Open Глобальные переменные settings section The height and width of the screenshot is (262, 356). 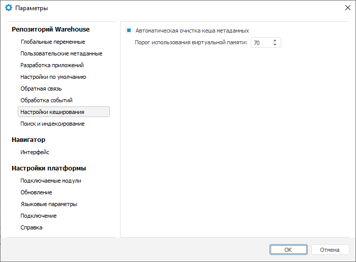point(53,42)
